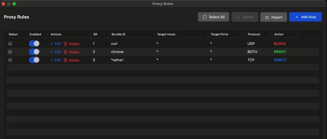Viewport: 327px width, 139px height.
Task: Disable the curl rule toggle
Action: pos(34,44)
